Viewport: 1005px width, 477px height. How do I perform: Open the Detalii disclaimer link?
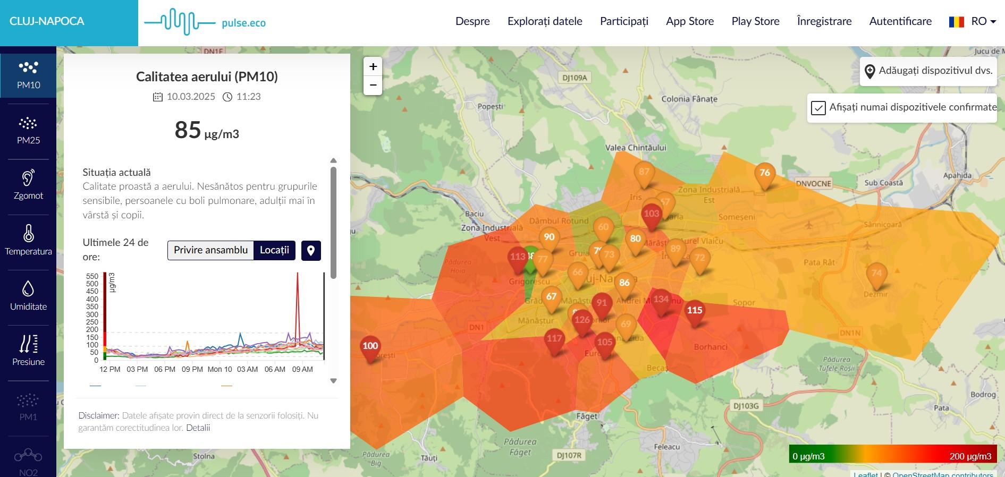tap(198, 428)
